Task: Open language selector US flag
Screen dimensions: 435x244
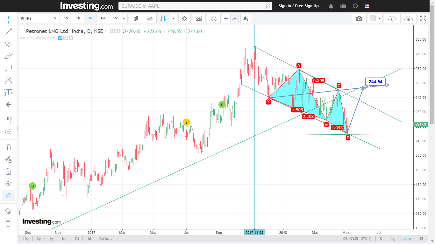Action: click(367, 6)
